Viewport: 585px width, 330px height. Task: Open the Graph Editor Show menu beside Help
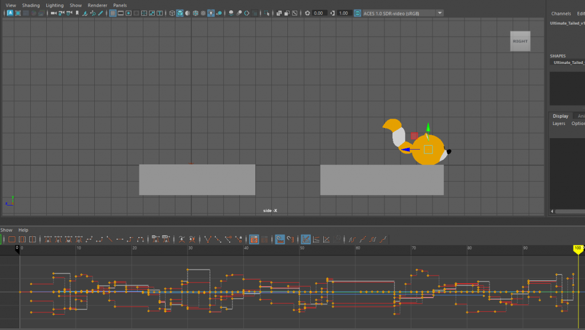click(x=6, y=230)
